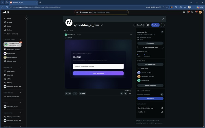205x128 pixels.
Task: Open Sword & Supper game
Action: coord(12,44)
